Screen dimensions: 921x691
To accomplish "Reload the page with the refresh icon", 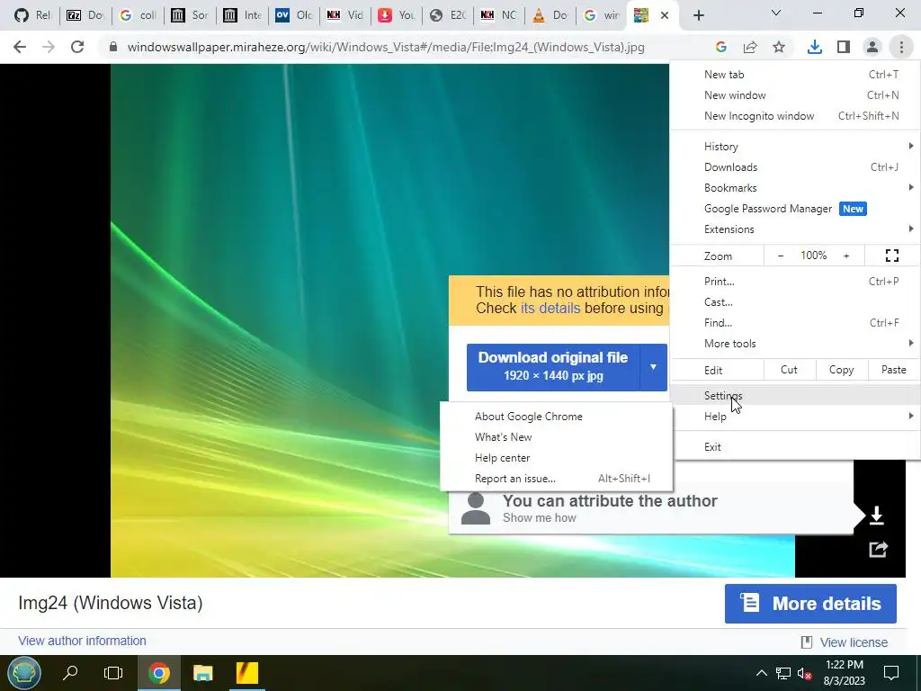I will coord(77,47).
